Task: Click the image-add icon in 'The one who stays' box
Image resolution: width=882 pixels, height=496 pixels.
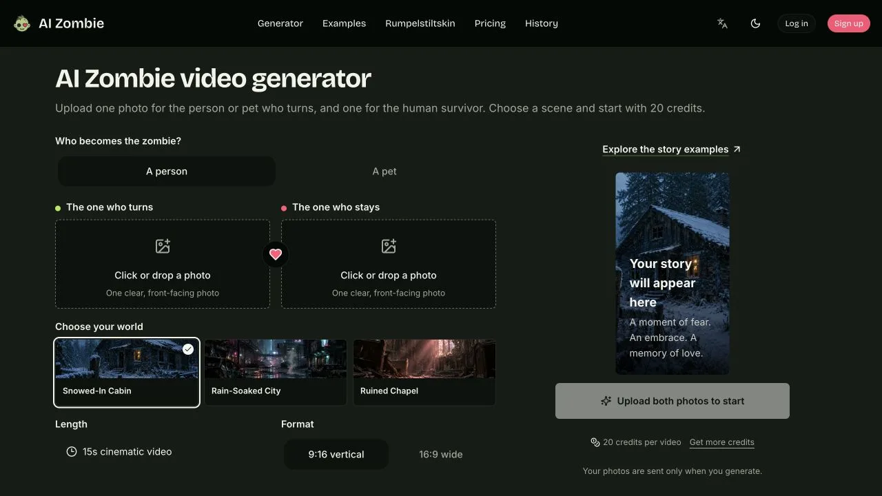Action: [x=389, y=246]
